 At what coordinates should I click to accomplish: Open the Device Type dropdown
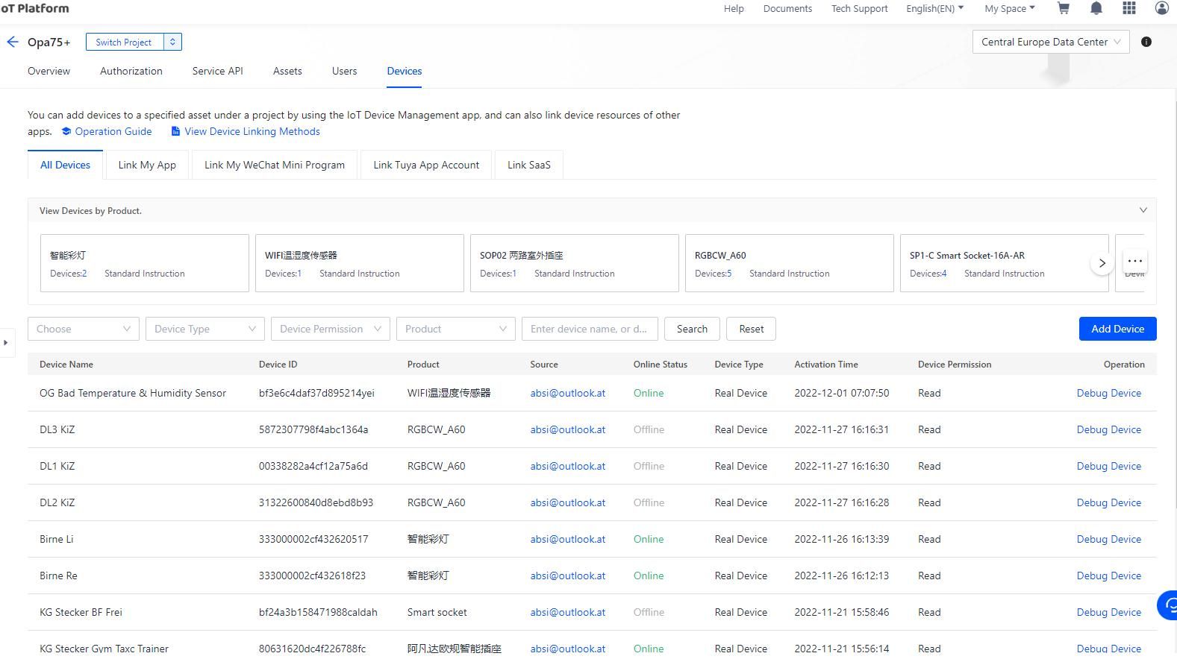[205, 329]
